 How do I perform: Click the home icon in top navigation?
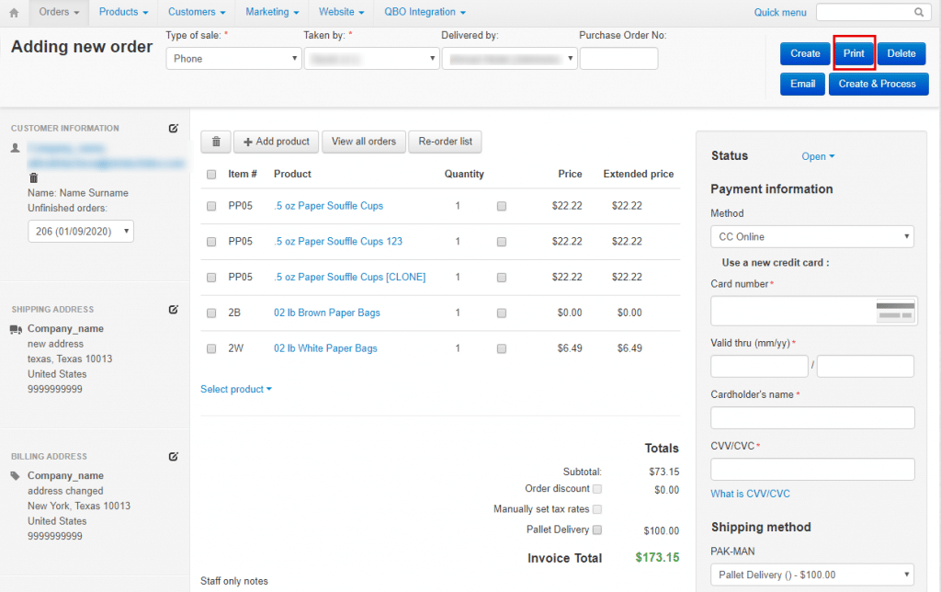coord(14,12)
